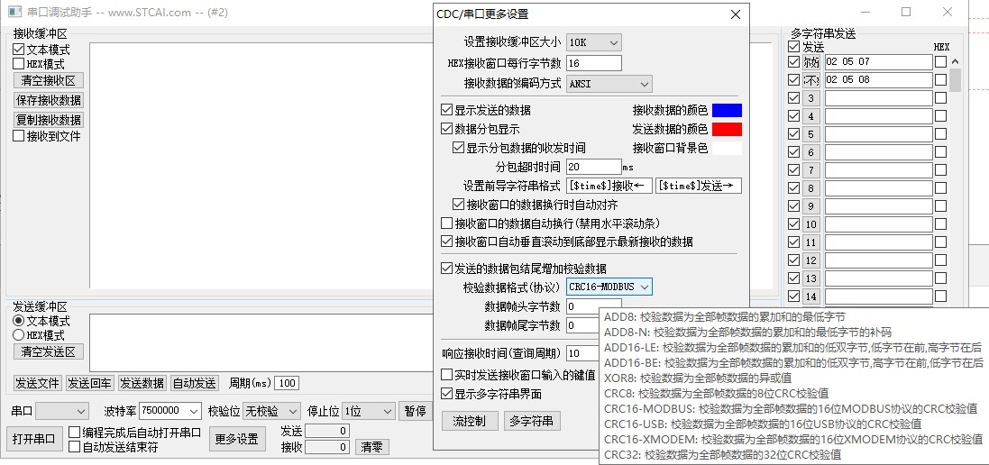
Task: Enable HEX模式 checkbox in 接收缓冲区
Action: coord(18,64)
